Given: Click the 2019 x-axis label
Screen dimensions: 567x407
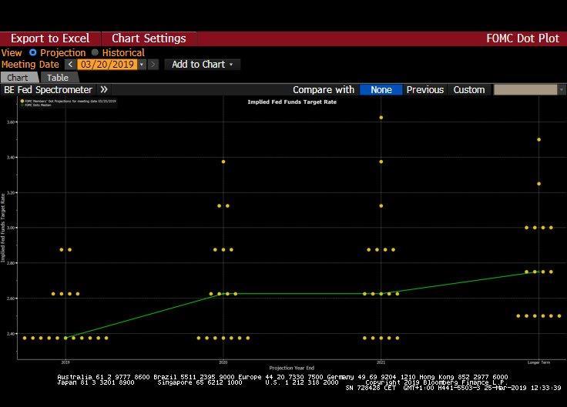Looking at the screenshot, I should pos(65,362).
